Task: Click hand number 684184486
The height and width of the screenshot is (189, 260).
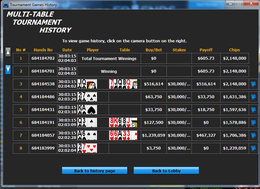Action: tap(43, 97)
